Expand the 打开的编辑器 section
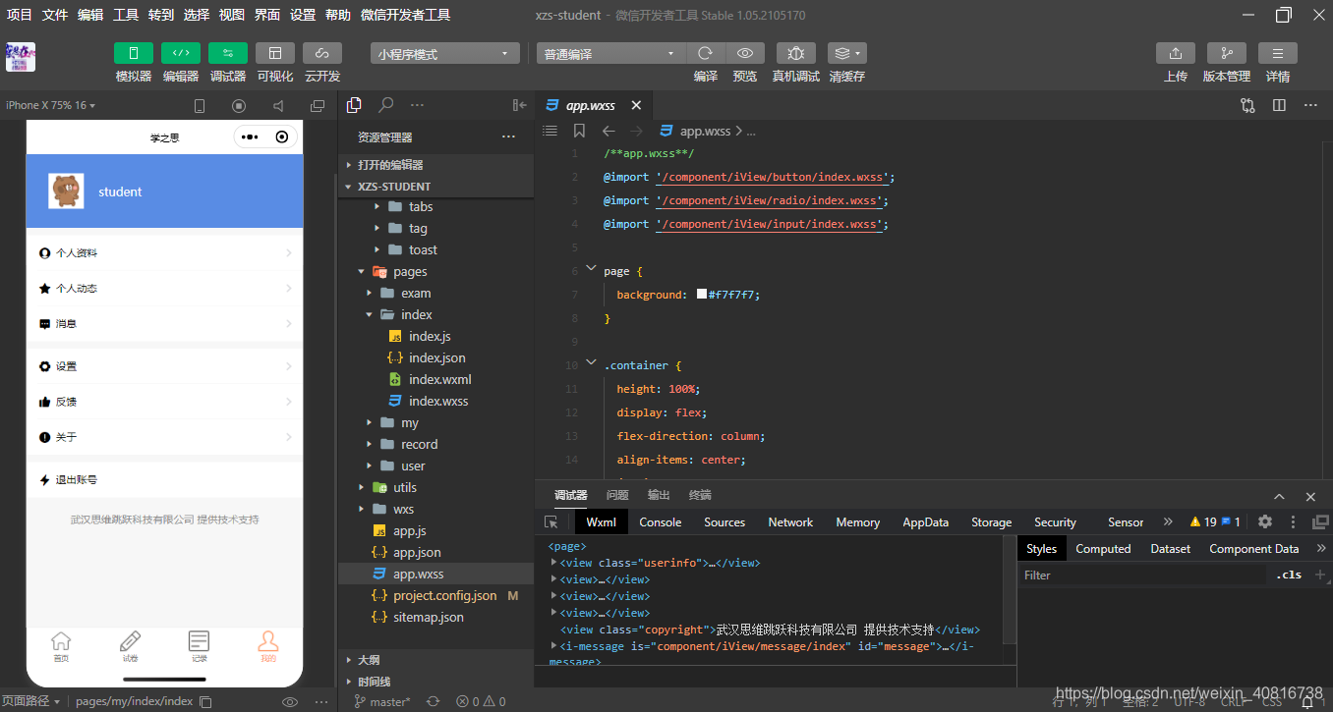The image size is (1333, 712). click(x=435, y=164)
